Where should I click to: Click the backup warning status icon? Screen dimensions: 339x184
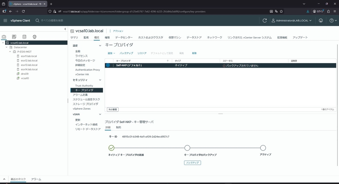click(x=224, y=66)
